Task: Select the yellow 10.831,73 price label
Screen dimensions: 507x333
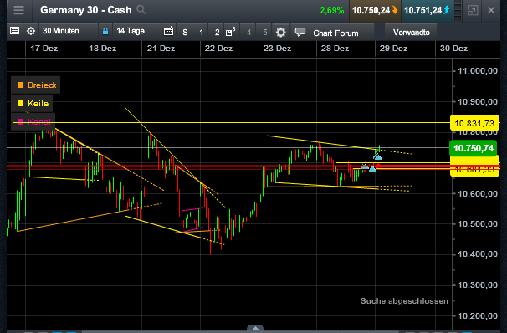Action: click(x=474, y=123)
